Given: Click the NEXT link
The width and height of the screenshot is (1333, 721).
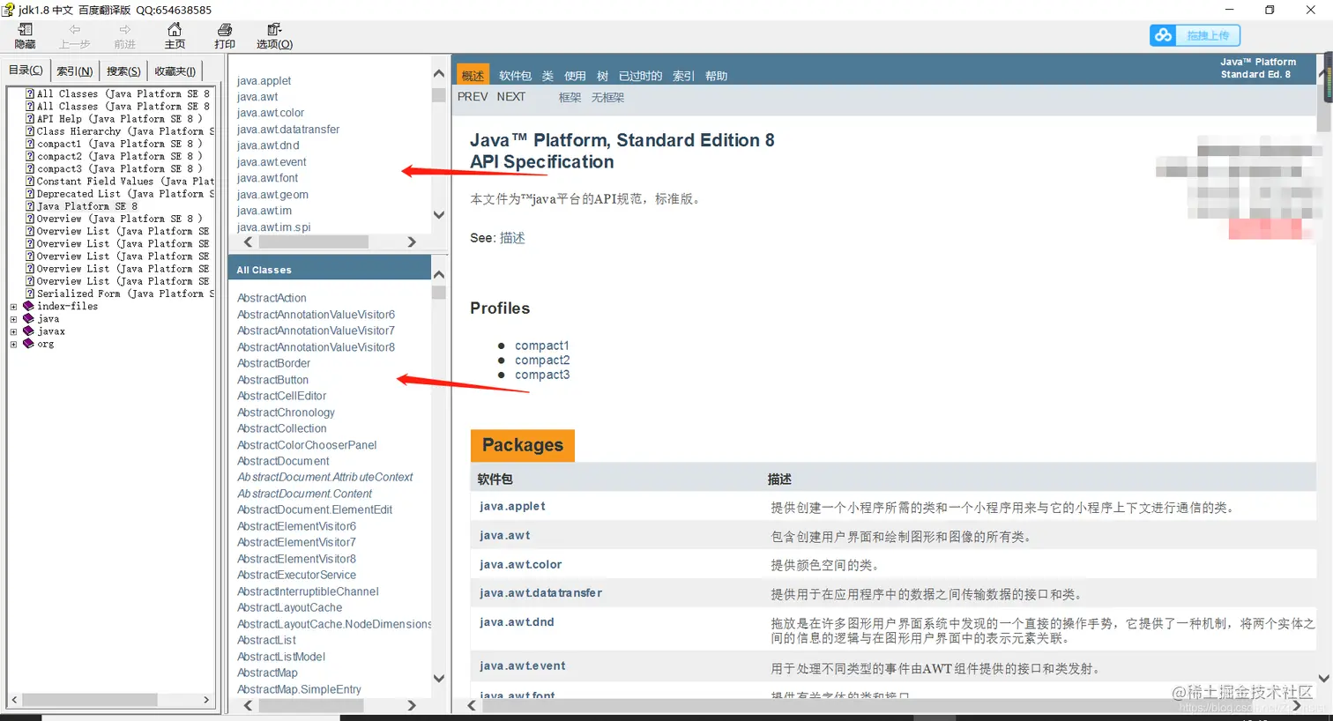Looking at the screenshot, I should [510, 97].
